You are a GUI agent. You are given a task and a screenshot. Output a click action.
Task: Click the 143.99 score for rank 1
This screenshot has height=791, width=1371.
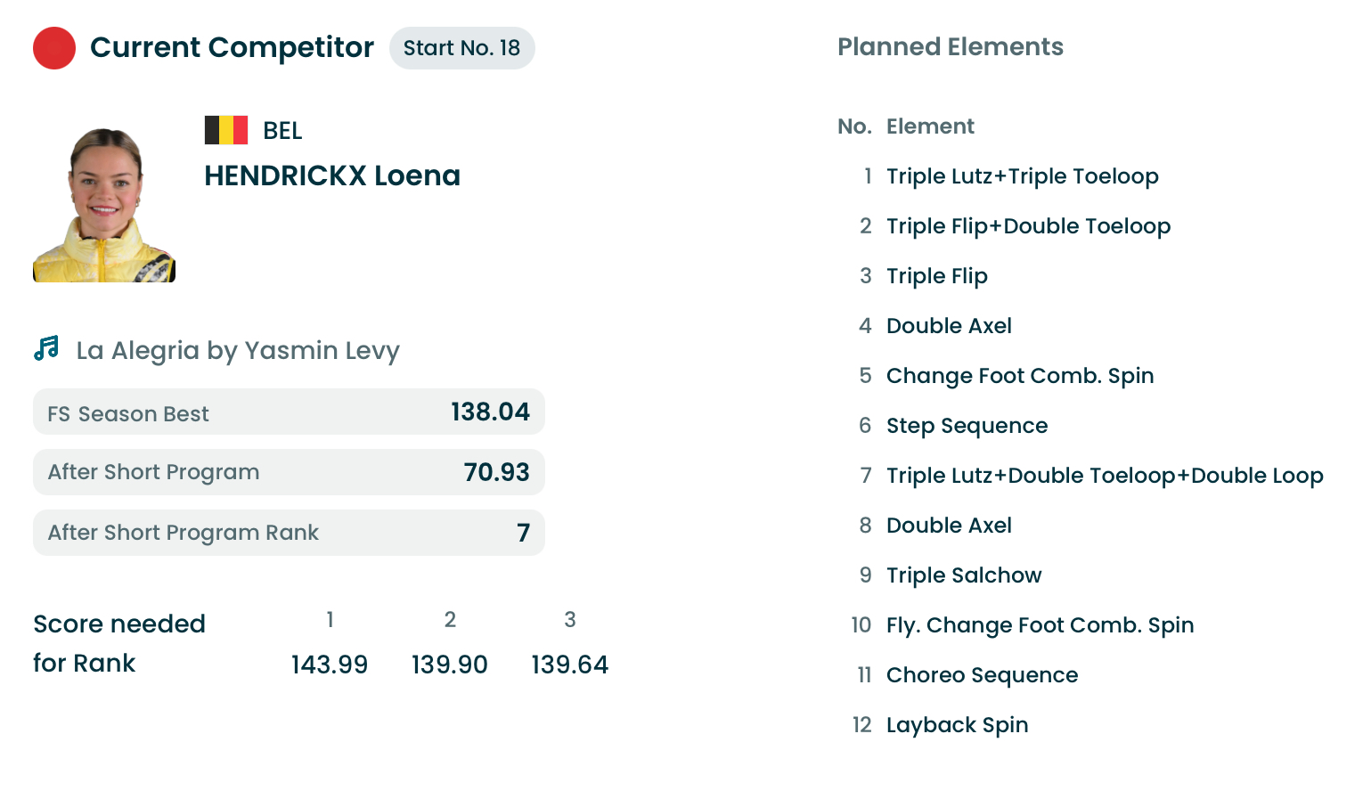coord(330,665)
